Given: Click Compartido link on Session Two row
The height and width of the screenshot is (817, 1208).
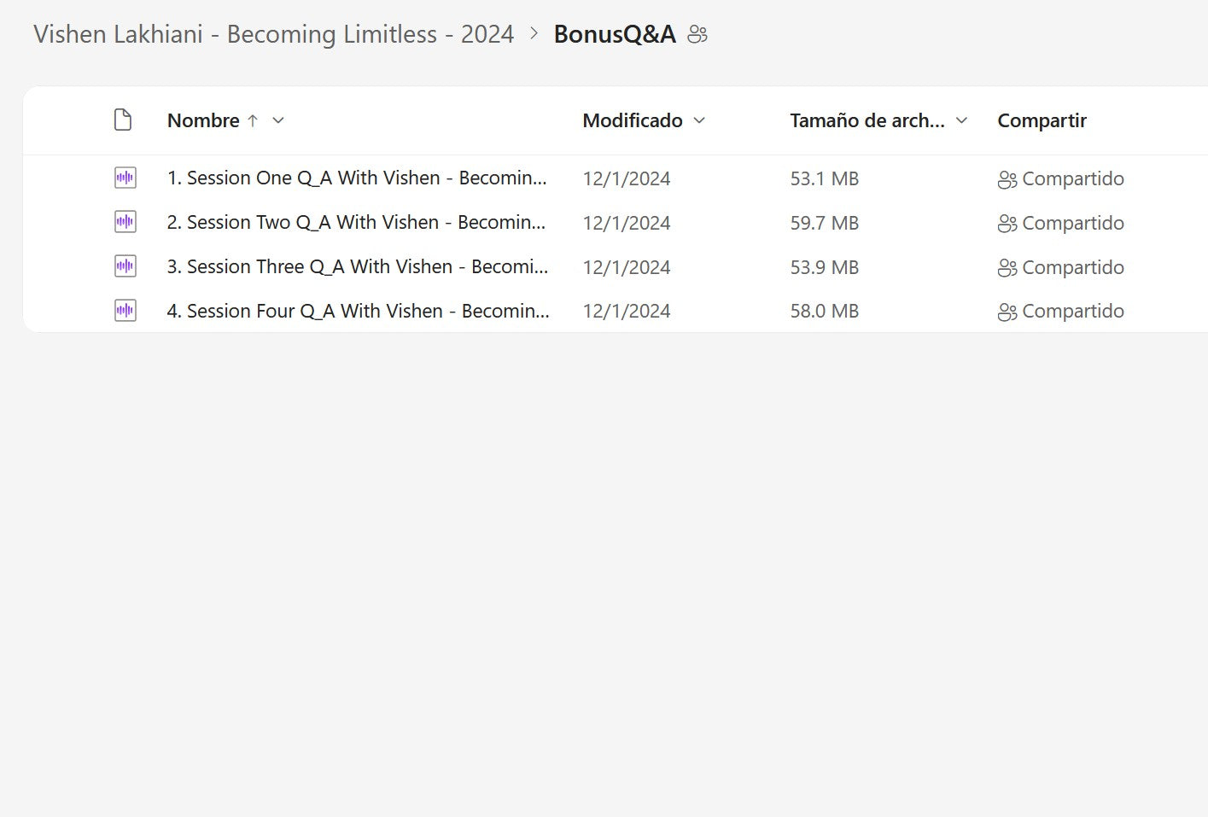Looking at the screenshot, I should click(1072, 223).
